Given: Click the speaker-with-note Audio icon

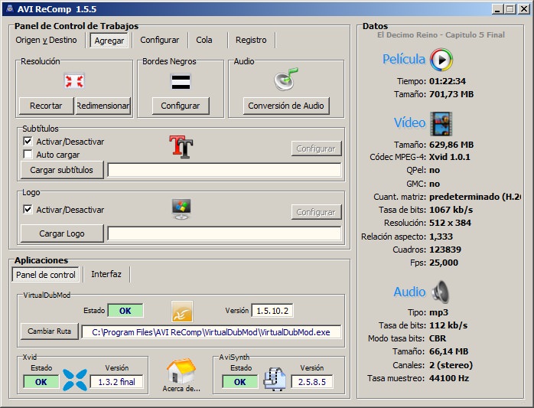Looking at the screenshot, I should pos(286,79).
